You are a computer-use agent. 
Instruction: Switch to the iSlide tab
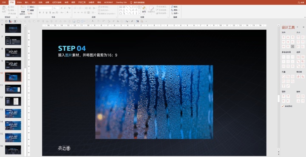pos(19,3)
